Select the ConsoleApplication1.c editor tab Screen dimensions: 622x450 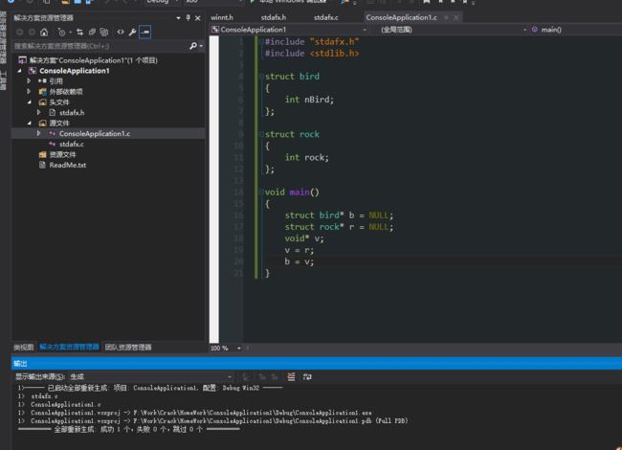pyautogui.click(x=401, y=17)
